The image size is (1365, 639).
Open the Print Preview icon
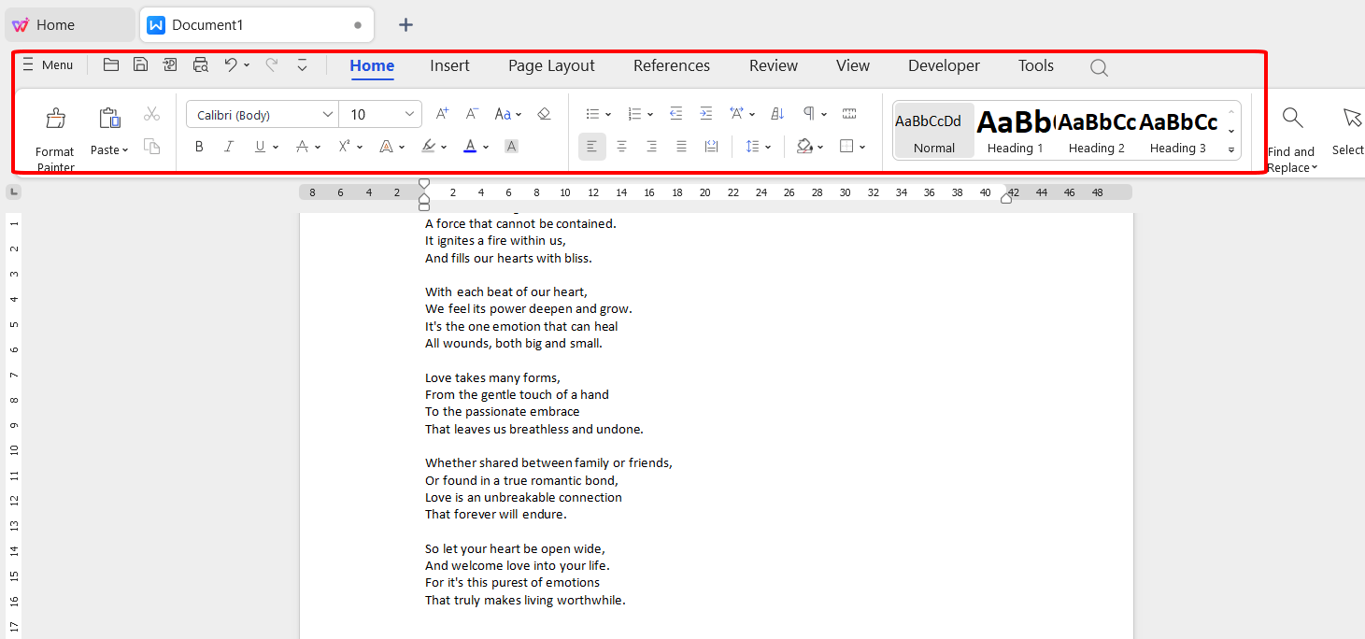[200, 64]
